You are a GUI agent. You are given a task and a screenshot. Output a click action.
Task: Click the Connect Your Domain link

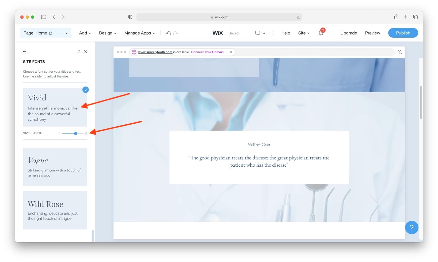pos(207,52)
